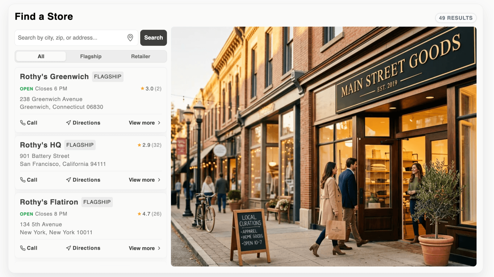The height and width of the screenshot is (277, 494).
Task: Click the Find a Store heading
Action: point(44,17)
